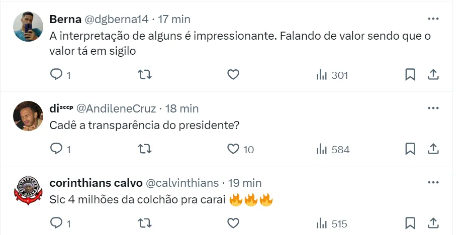Open corinthians calvo profile name link
The height and width of the screenshot is (235, 467).
pyautogui.click(x=96, y=183)
